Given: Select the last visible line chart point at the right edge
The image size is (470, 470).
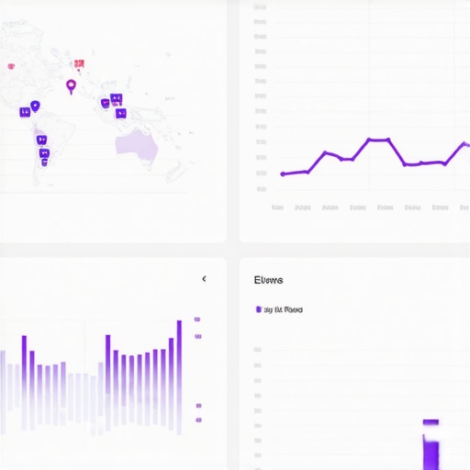Looking at the screenshot, I should pyautogui.click(x=464, y=143).
